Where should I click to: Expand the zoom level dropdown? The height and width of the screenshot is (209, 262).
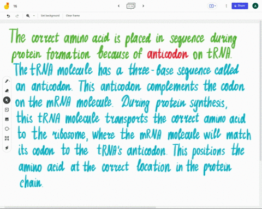(x=34, y=16)
